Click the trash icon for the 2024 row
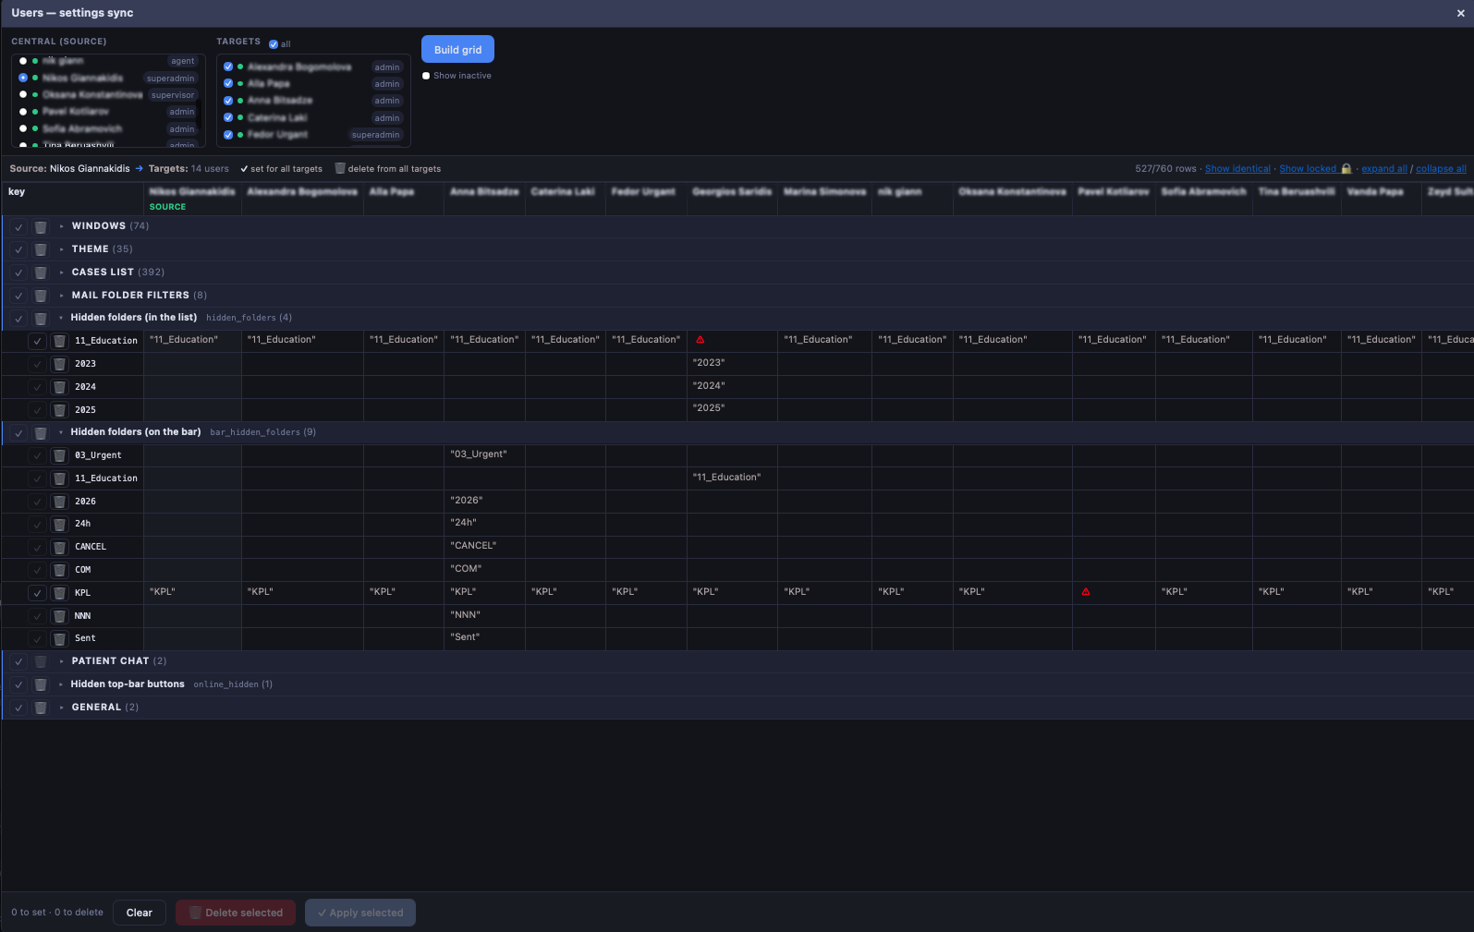 pos(59,387)
